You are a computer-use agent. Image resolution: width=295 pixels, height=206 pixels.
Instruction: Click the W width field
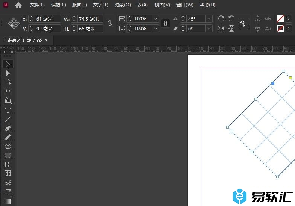pos(90,19)
